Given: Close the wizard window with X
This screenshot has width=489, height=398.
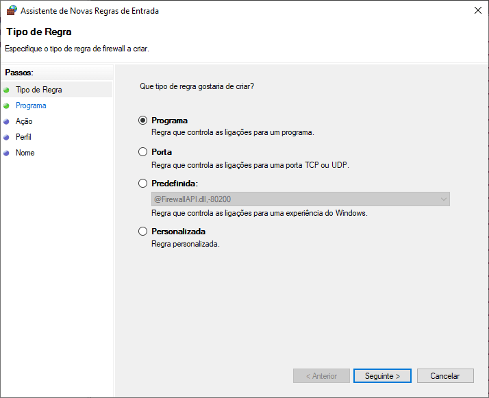Looking at the screenshot, I should (x=476, y=10).
